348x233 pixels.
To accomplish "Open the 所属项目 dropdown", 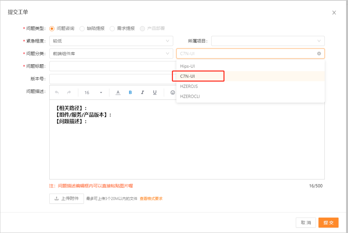I will (x=268, y=41).
